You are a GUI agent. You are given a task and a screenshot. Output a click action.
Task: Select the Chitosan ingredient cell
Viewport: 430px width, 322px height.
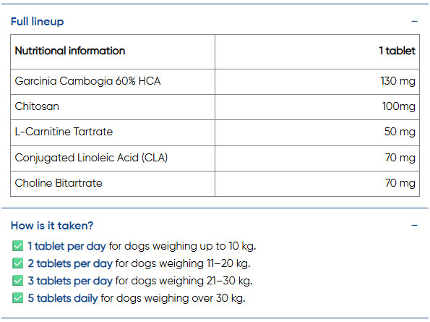[x=113, y=107]
